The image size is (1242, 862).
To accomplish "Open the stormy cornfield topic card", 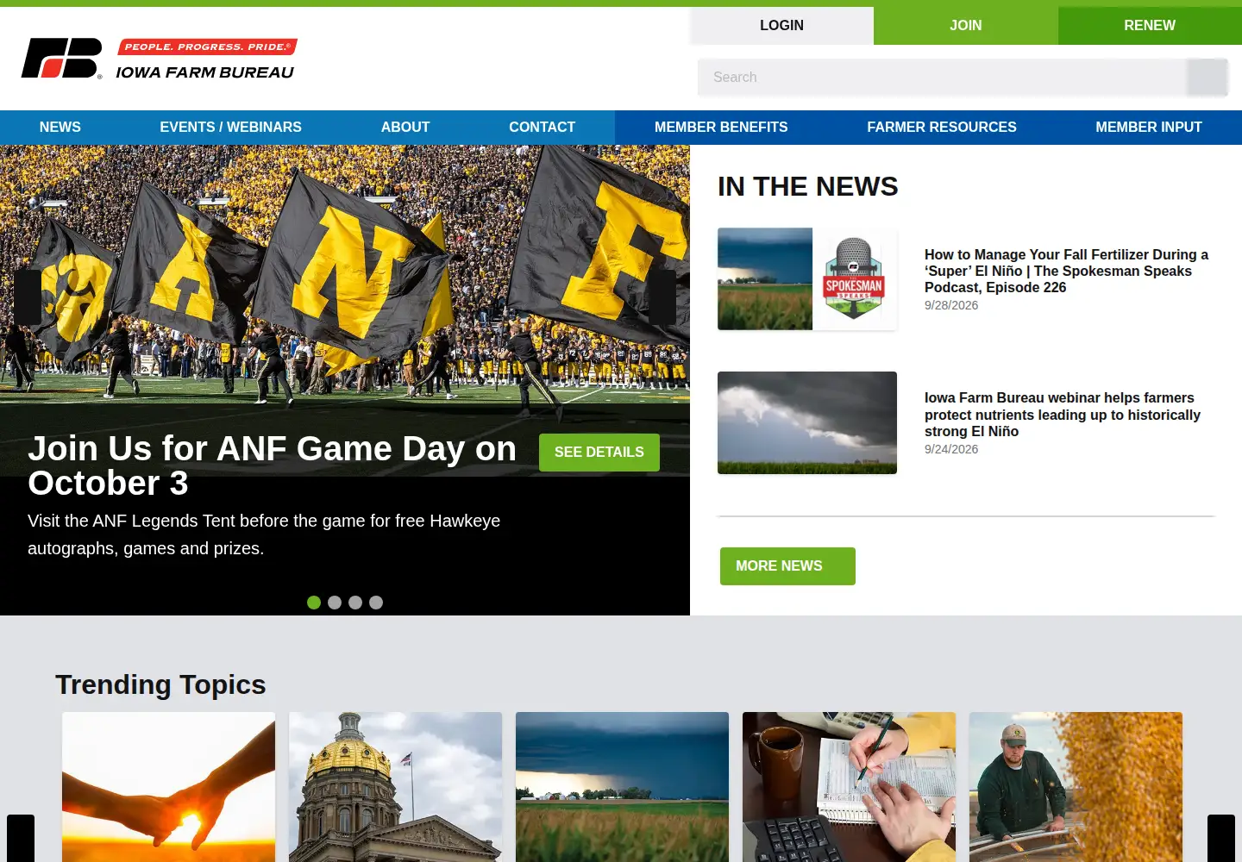I will point(623,787).
